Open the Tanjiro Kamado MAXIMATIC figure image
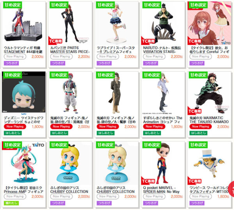The image size is (234, 210). click(209, 93)
